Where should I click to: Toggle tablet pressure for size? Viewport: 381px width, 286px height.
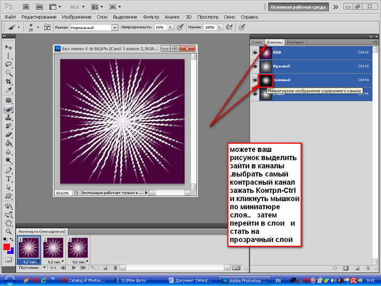click(x=241, y=27)
